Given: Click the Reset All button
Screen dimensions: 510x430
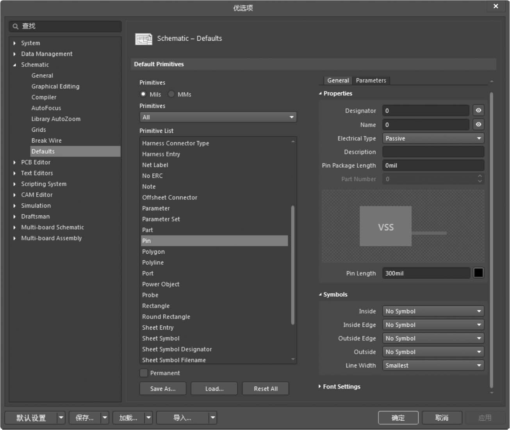Looking at the screenshot, I should coord(266,389).
